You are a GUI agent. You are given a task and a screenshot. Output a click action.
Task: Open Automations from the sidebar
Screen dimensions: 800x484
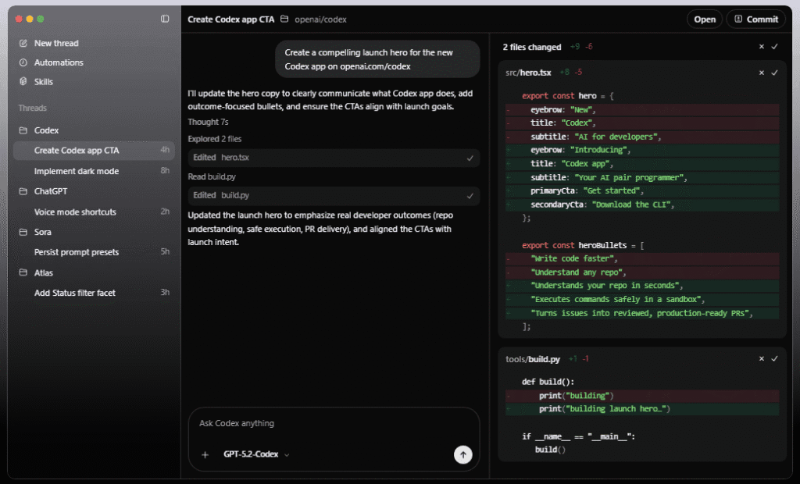59,62
